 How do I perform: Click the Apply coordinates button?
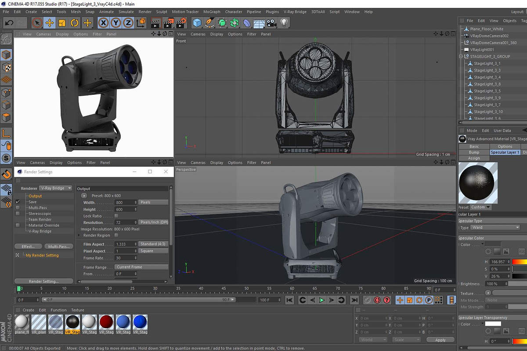tap(440, 340)
